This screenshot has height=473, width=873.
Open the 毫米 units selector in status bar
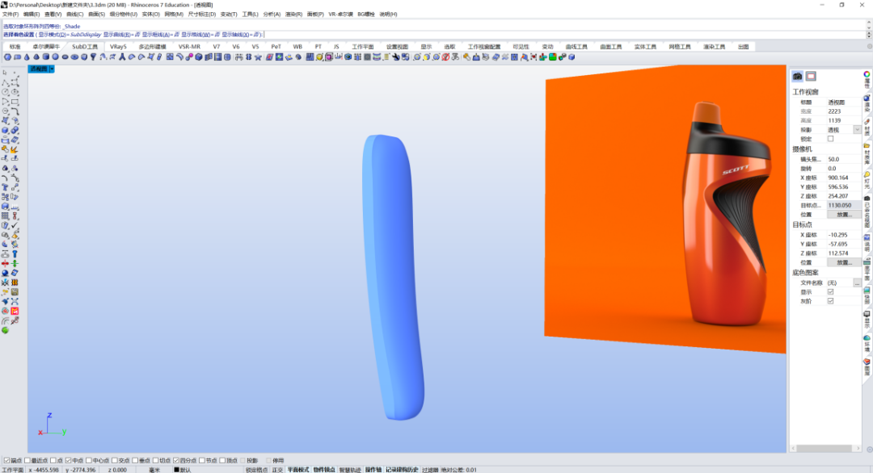(x=154, y=470)
